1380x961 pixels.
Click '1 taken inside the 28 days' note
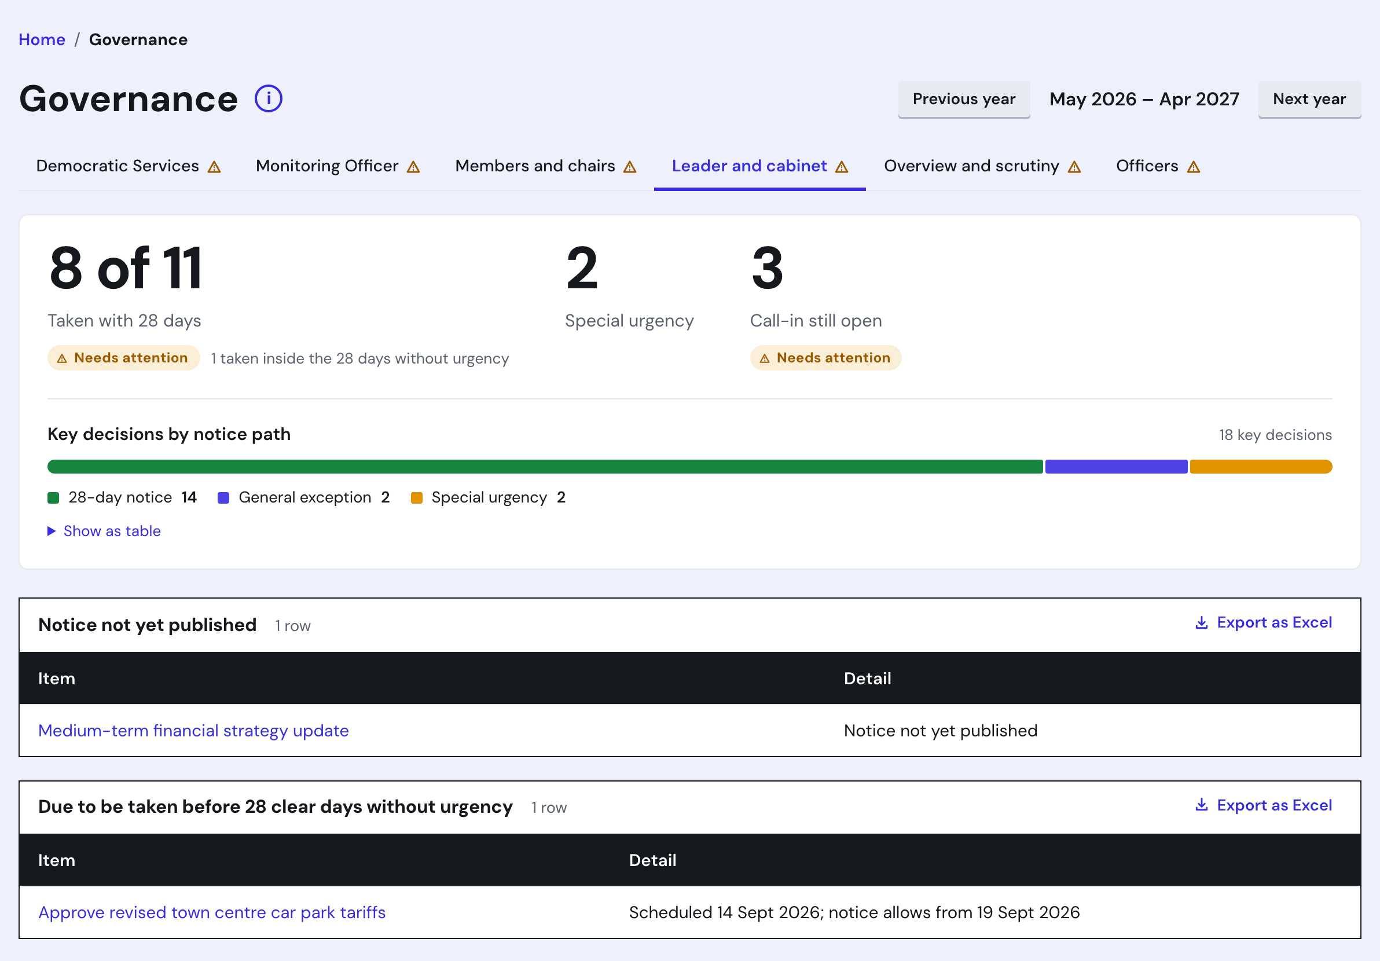click(x=360, y=359)
